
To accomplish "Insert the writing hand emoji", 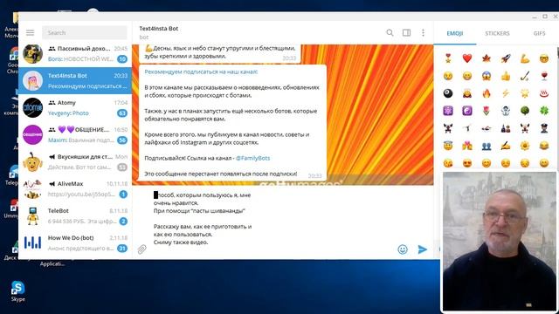I will pyautogui.click(x=506, y=146).
